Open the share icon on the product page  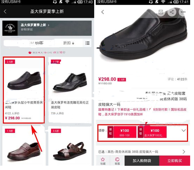coord(172,12)
